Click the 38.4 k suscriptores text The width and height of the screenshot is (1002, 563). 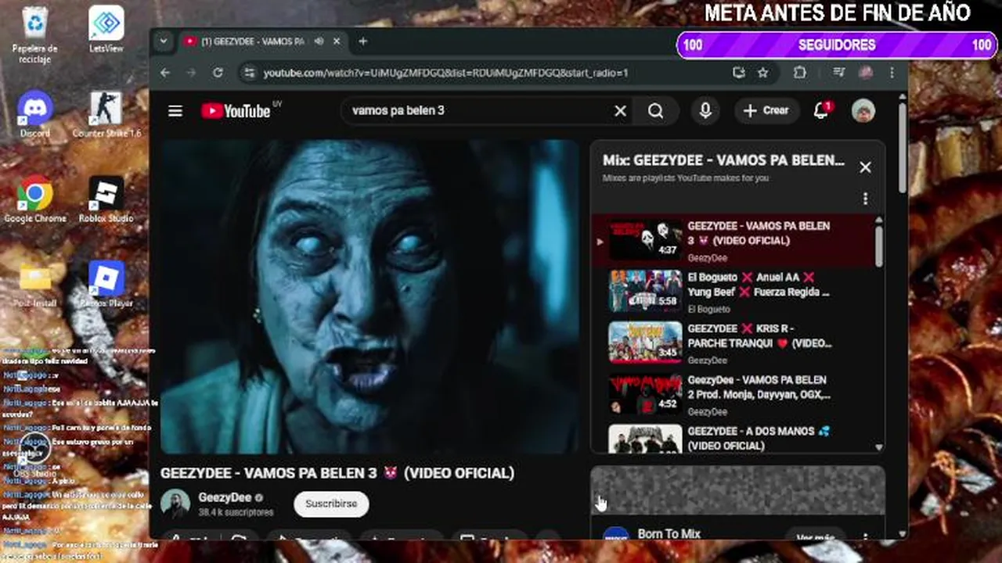tap(236, 513)
